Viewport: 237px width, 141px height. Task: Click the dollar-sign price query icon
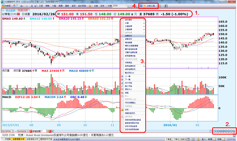pyautogui.click(x=145, y=6)
